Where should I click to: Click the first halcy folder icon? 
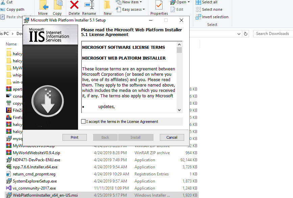(x=8, y=54)
